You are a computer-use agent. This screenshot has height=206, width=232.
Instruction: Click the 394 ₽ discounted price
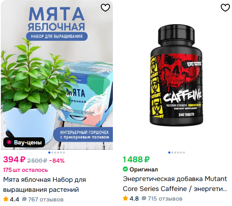14,159
